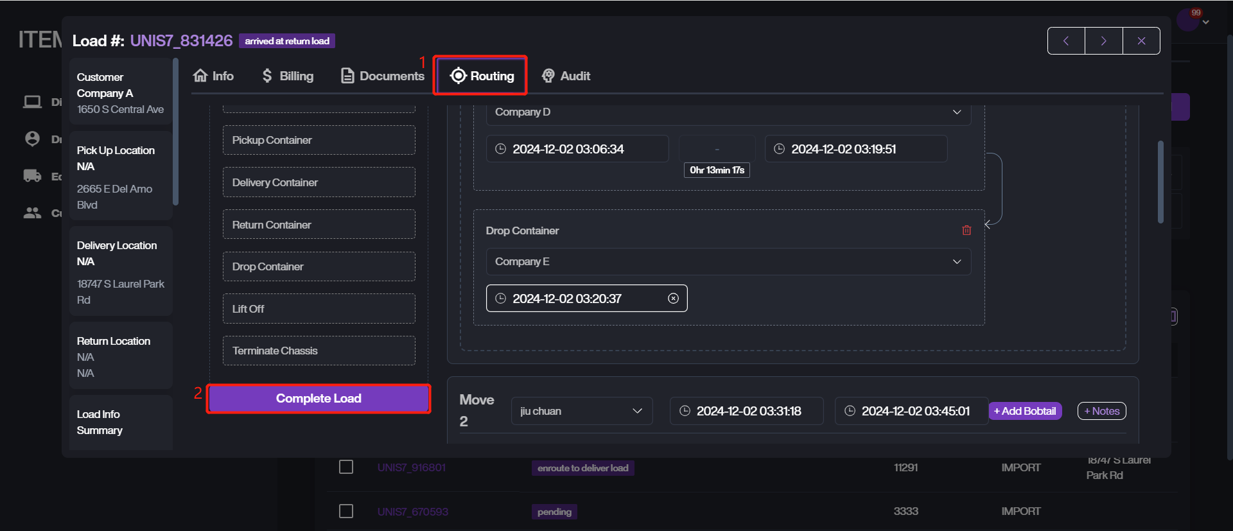Clear the 03:20:37 timestamp with x icon
This screenshot has width=1233, height=531.
click(x=673, y=299)
